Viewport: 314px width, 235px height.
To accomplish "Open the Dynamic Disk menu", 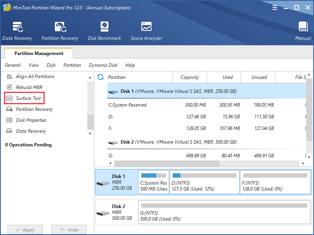I will (x=103, y=65).
